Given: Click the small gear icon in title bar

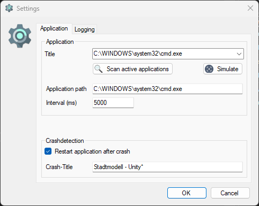Looking at the screenshot, I should (9, 9).
